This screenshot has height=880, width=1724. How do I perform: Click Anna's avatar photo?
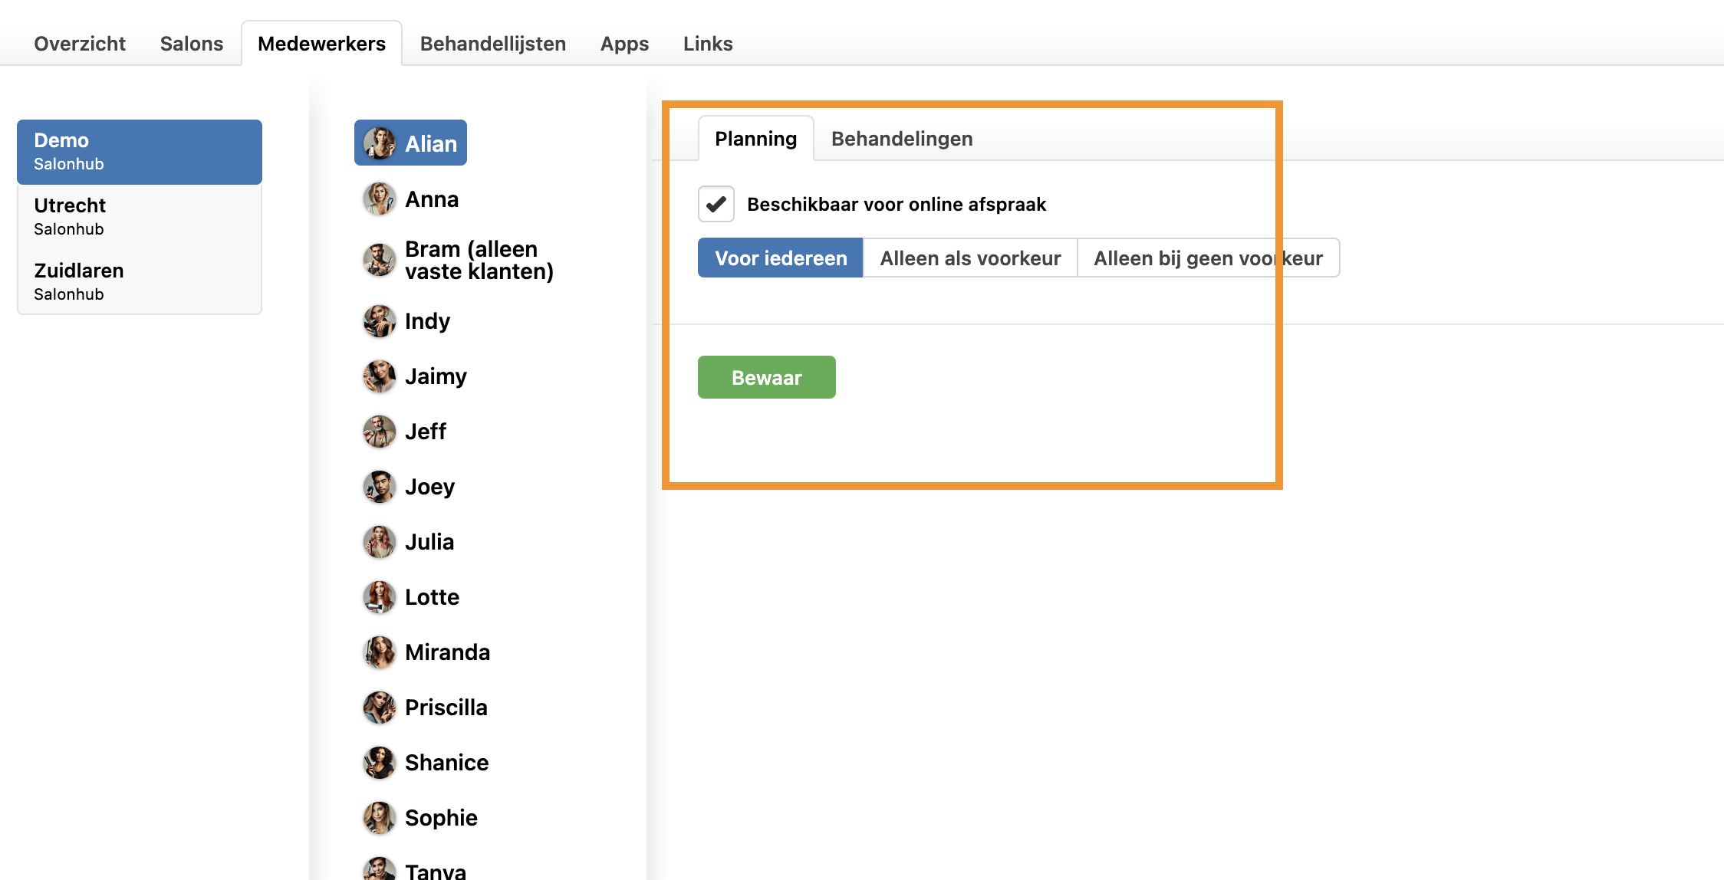[379, 199]
